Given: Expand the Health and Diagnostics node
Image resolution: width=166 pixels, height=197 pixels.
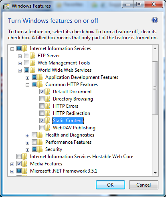Looking at the screenshot, I should point(27,135).
